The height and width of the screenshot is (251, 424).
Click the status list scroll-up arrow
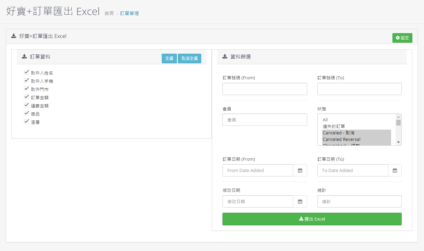click(x=398, y=117)
